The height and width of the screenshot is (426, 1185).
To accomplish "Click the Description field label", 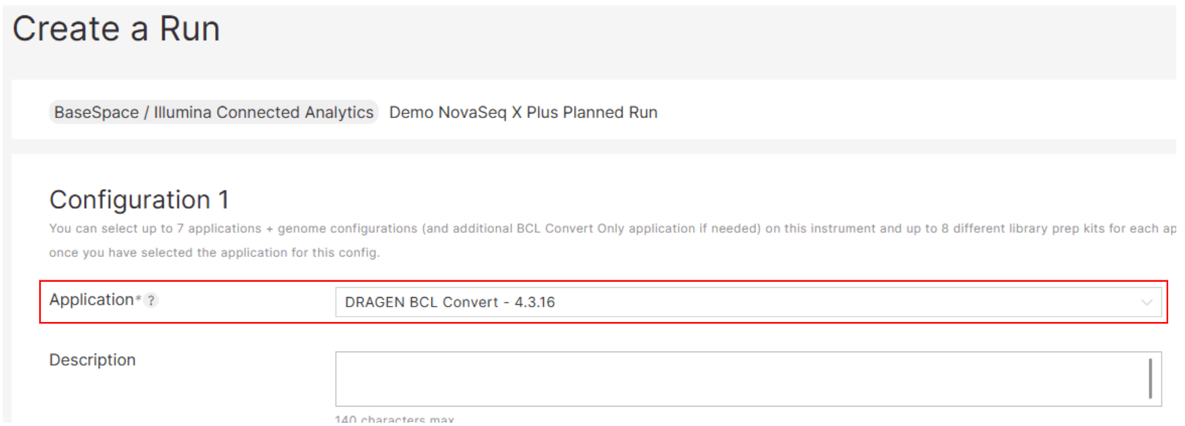I will 92,360.
